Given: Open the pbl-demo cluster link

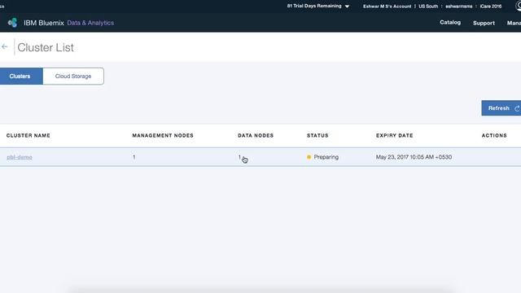Looking at the screenshot, I should (x=20, y=157).
